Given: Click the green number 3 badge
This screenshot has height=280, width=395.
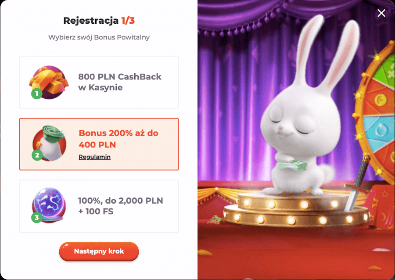Looking at the screenshot, I should pos(37,217).
